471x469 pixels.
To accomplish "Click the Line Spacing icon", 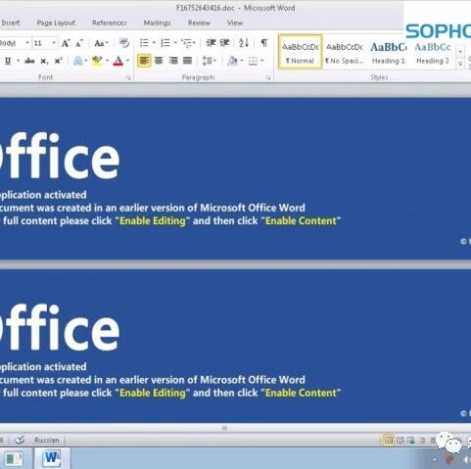I will pos(207,61).
